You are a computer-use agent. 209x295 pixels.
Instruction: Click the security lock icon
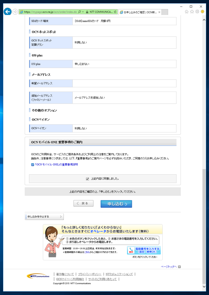(87, 12)
